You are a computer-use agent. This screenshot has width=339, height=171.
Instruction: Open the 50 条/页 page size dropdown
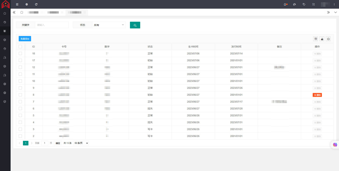[x=81, y=143]
